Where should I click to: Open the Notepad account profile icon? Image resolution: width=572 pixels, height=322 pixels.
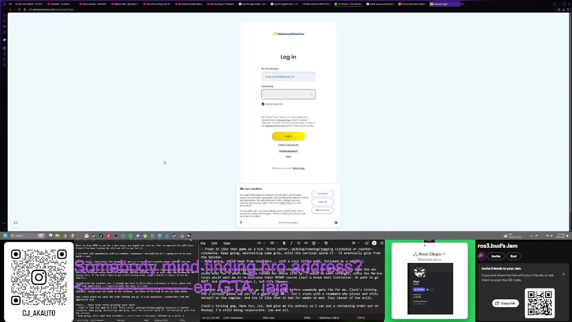374,243
